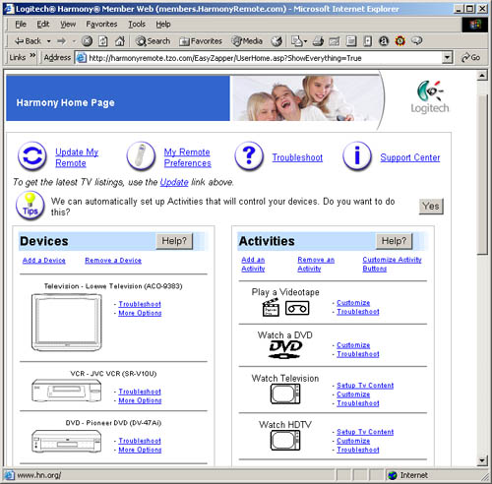Click the Devices Help? button
The height and width of the screenshot is (484, 492).
click(174, 241)
